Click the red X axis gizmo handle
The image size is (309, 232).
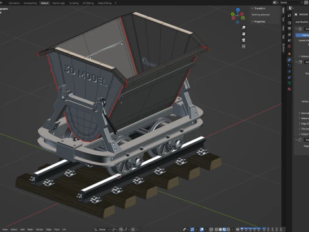coord(242,14)
